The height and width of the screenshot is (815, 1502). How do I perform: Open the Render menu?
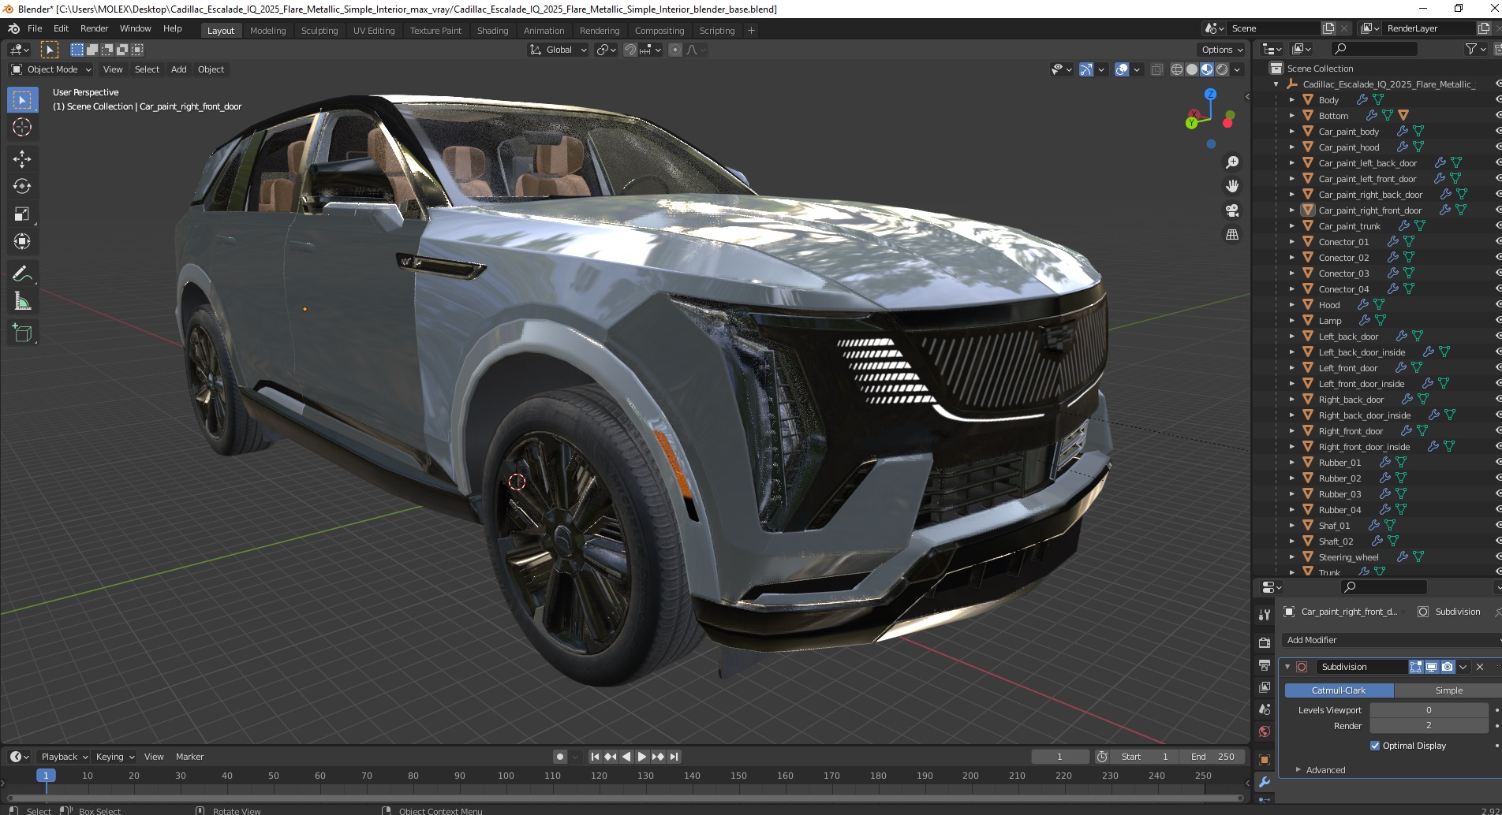(x=94, y=28)
